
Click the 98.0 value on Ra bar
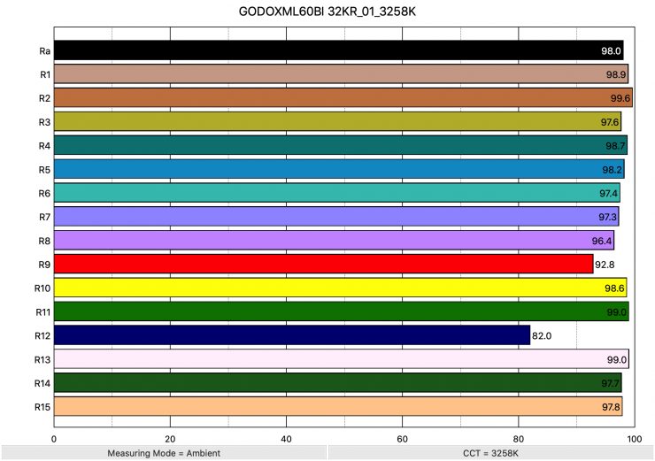pyautogui.click(x=610, y=50)
